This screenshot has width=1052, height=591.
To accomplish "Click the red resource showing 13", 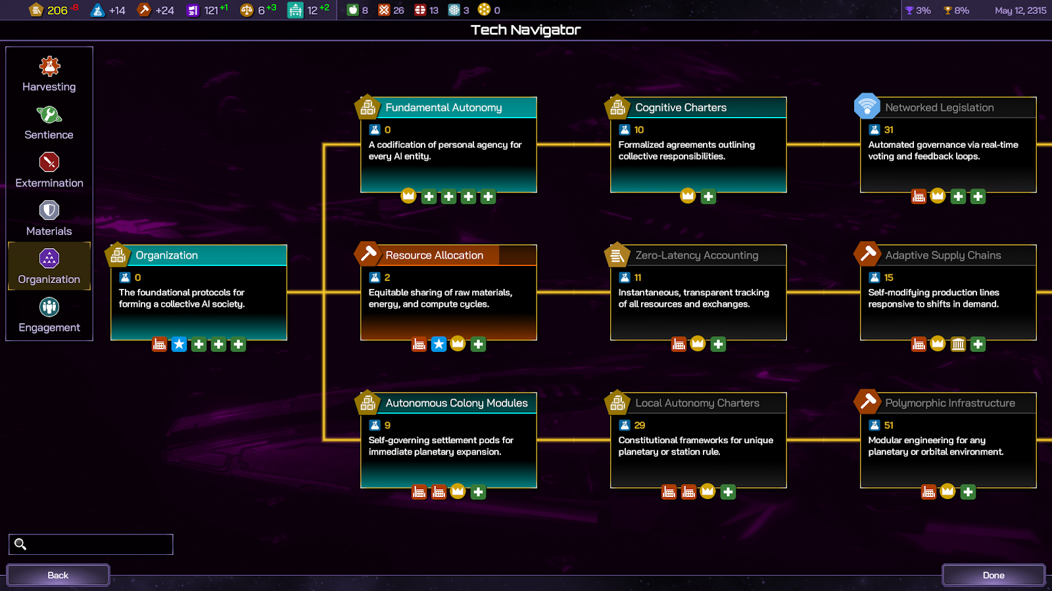I will (x=427, y=10).
